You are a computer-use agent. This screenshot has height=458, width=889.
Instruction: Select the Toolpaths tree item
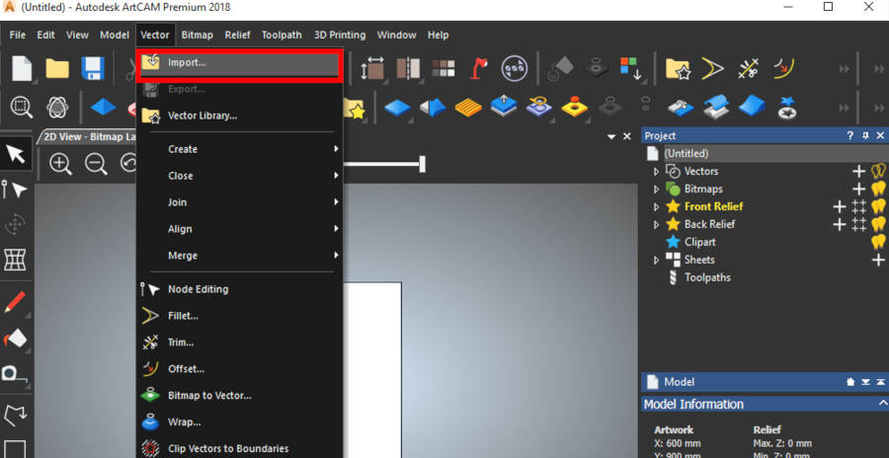point(707,277)
